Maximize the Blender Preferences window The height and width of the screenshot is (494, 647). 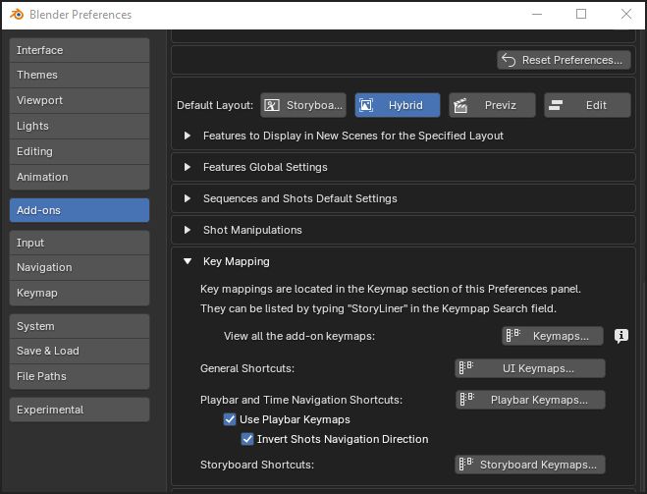(x=580, y=15)
